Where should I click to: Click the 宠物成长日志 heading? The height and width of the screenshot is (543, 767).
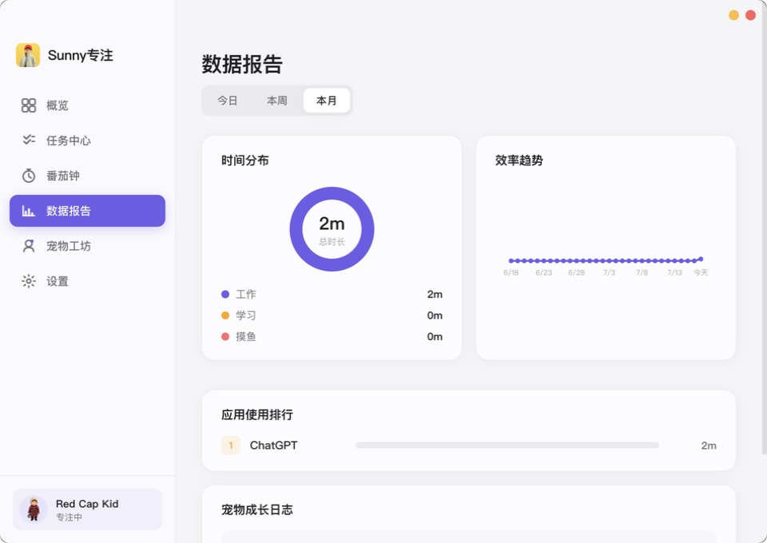click(x=257, y=509)
